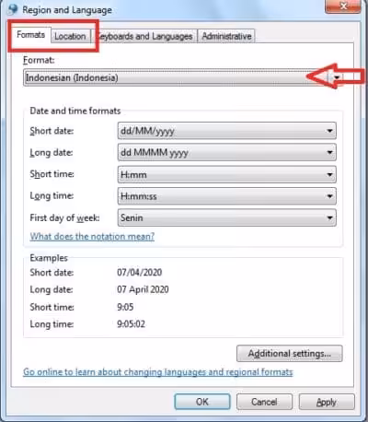The width and height of the screenshot is (368, 422).
Task: Switch to the Formats tab
Action: pyautogui.click(x=30, y=35)
